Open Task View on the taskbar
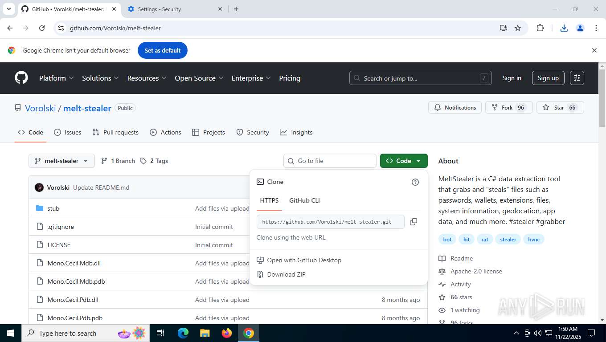 point(160,333)
